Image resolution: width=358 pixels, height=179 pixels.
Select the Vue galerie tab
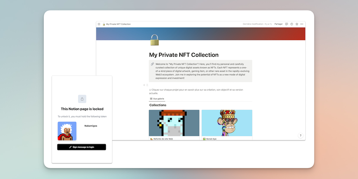click(157, 99)
